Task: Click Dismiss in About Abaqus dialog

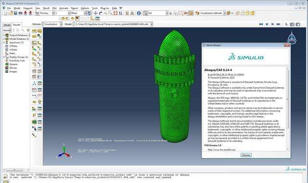Action: click(246, 155)
